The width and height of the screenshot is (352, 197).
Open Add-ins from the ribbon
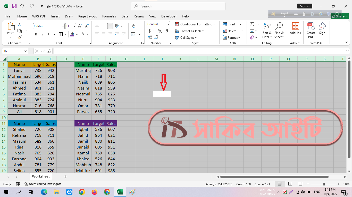click(x=295, y=28)
